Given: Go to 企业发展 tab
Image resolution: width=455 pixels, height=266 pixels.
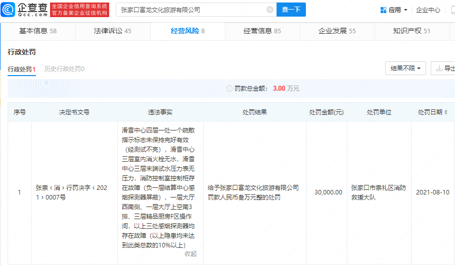Looking at the screenshot, I should [x=337, y=31].
